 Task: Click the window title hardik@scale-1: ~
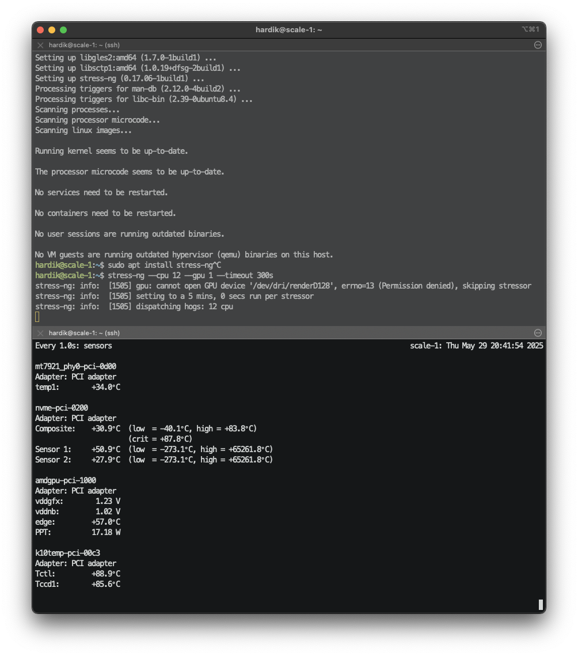(x=288, y=30)
